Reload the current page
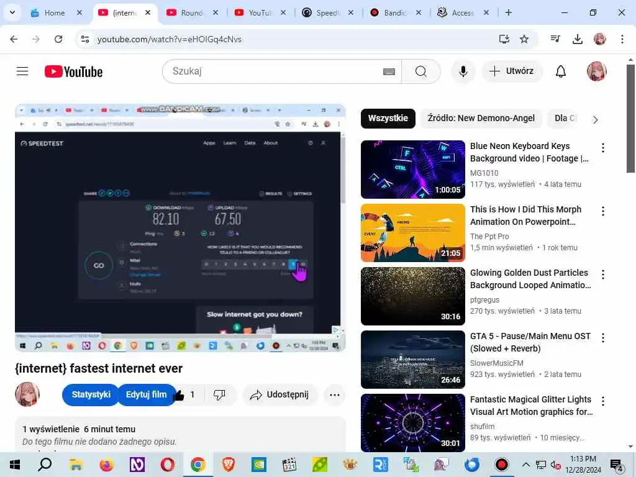Image resolution: width=636 pixels, height=477 pixels. tap(58, 39)
